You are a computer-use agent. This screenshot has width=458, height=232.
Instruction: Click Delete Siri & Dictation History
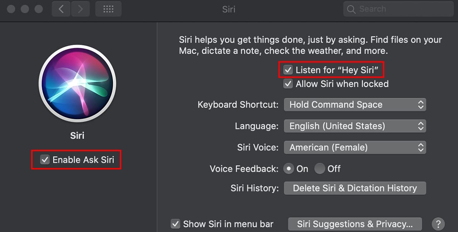click(x=355, y=188)
